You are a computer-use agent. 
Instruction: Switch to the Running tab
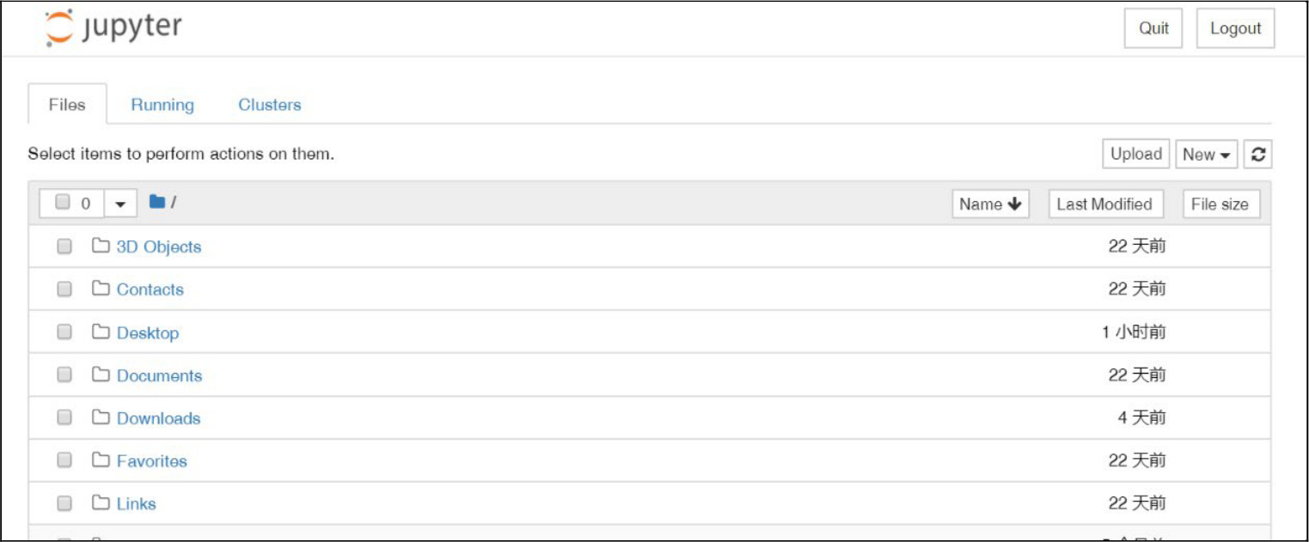[x=162, y=105]
